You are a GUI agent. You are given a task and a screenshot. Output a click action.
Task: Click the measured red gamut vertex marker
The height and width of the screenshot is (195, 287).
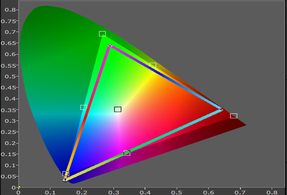222,110
